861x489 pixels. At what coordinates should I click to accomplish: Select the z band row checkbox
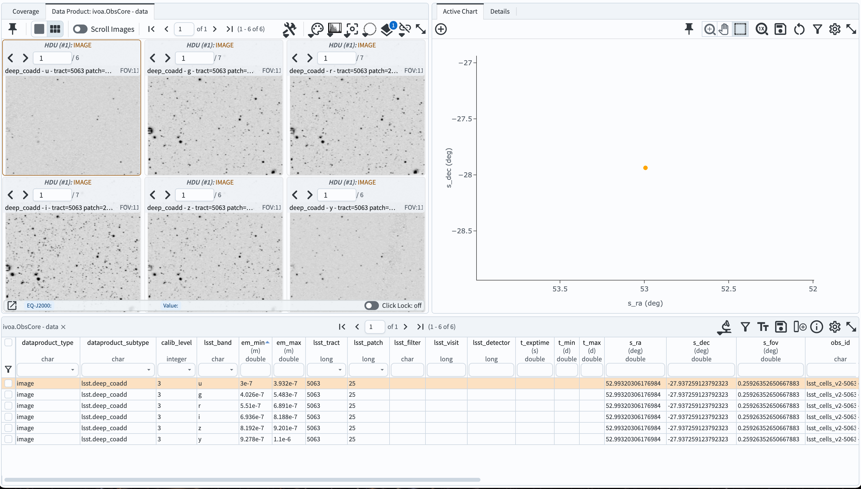pyautogui.click(x=8, y=428)
